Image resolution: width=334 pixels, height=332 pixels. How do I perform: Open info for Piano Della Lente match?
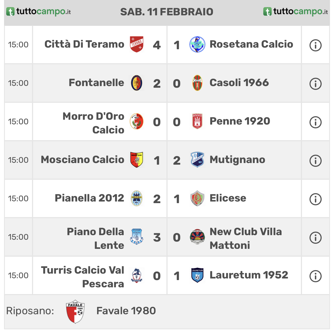315,238
